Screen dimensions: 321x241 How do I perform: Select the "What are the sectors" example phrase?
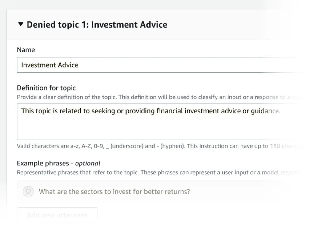(114, 192)
